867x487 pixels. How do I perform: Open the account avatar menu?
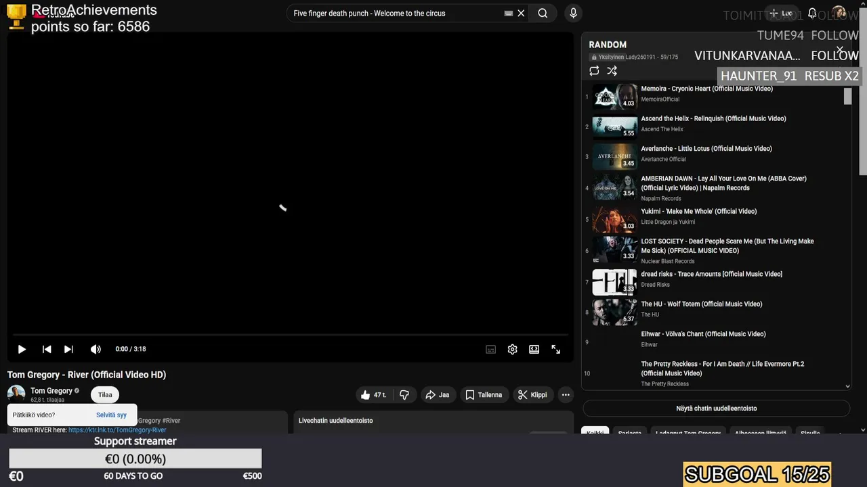839,13
